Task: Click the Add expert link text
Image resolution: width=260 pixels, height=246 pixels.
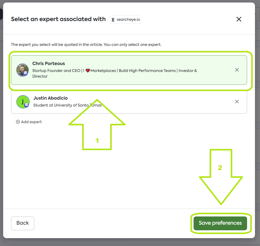Action: point(31,122)
